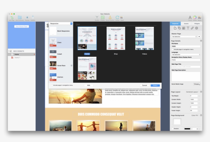Select the photos page thumbnail in second row
210x142 pixels.
click(87, 68)
